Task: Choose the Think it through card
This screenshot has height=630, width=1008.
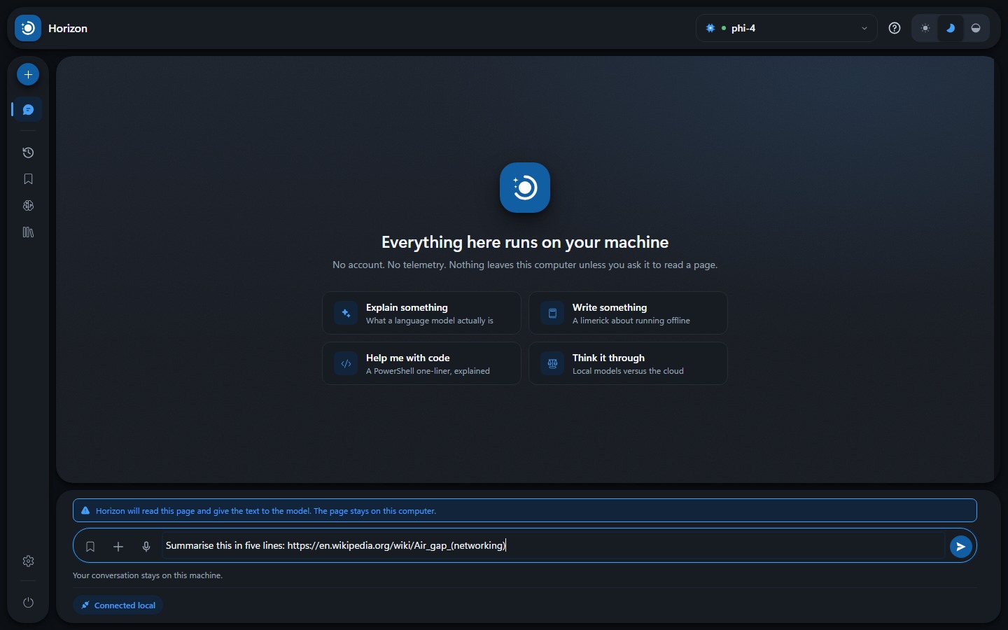Action: (628, 363)
